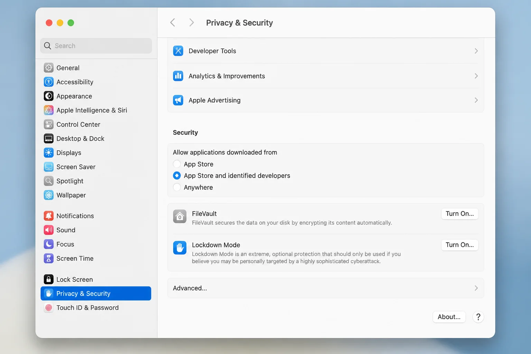Go back with the left arrow
The height and width of the screenshot is (354, 531).
pyautogui.click(x=173, y=23)
